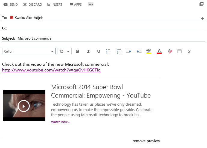Toggle bold formatting

coord(78,51)
